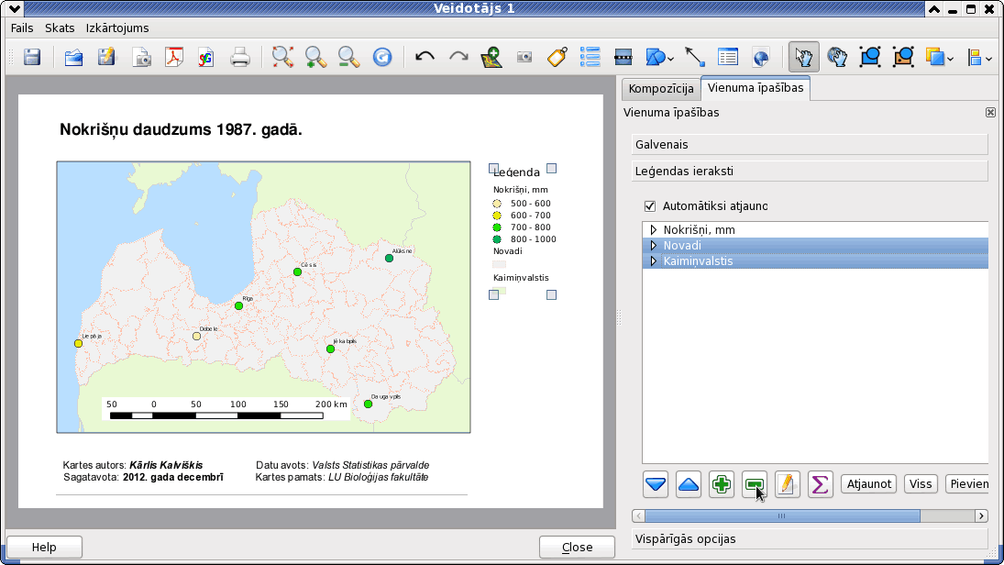
Task: Click the Close button at the bottom
Action: pos(577,547)
